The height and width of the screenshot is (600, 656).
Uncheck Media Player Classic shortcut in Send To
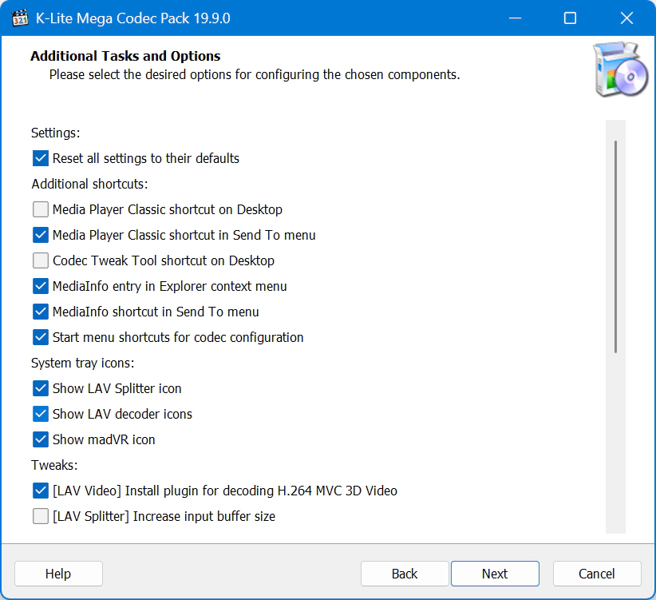click(41, 235)
